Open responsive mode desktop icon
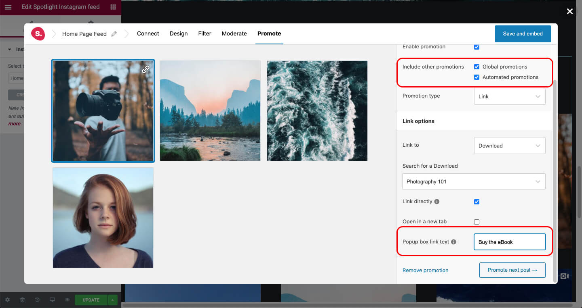Screen dimensions: 582x308 (x=52, y=300)
